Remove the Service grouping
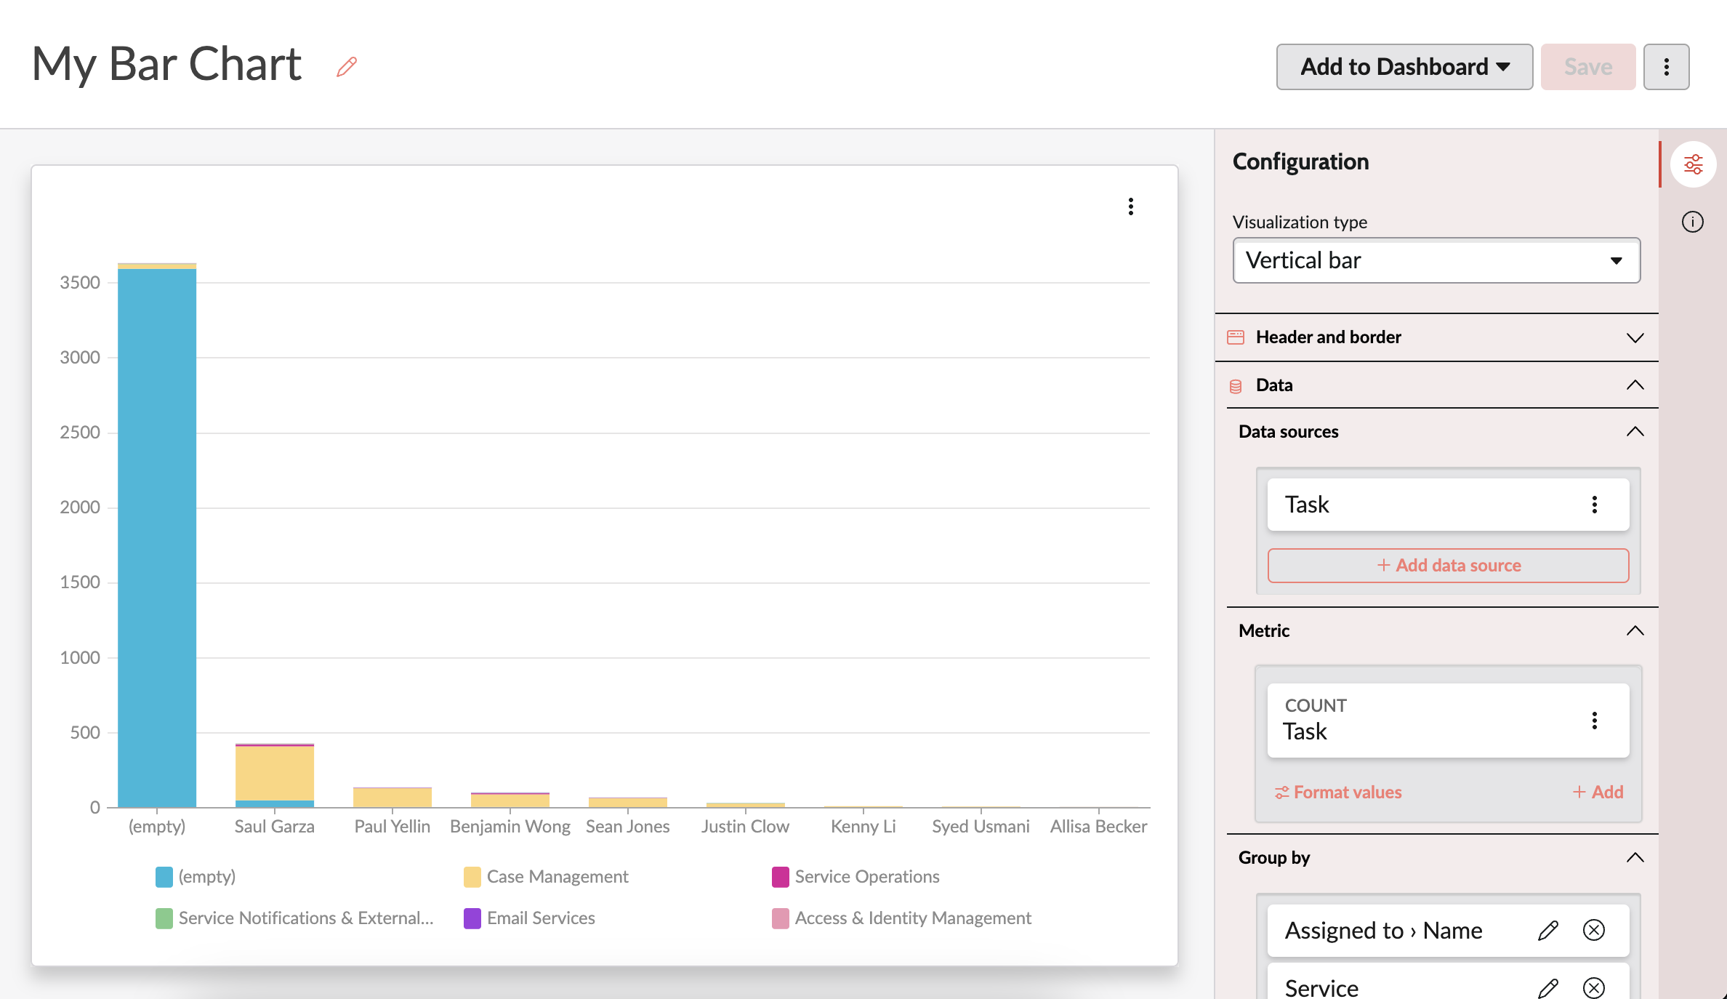The width and height of the screenshot is (1727, 999). 1595,987
